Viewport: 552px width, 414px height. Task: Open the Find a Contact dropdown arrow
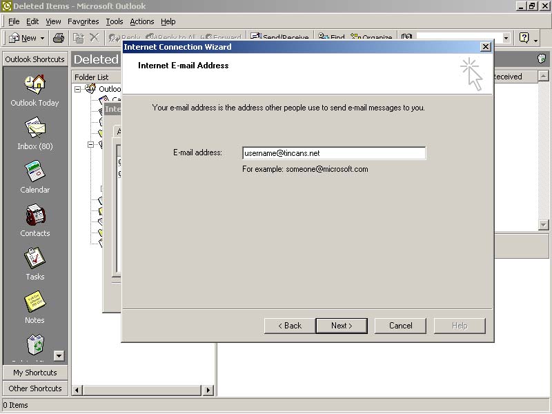point(506,38)
